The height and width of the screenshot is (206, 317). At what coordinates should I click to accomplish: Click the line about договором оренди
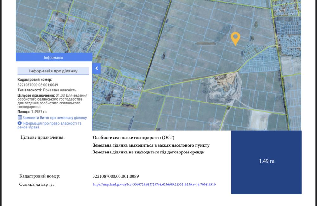[148, 152]
